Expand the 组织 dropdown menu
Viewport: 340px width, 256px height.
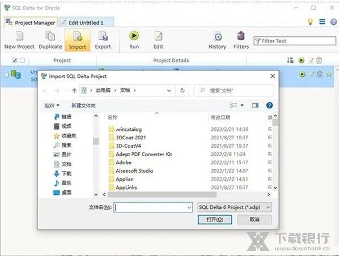(x=53, y=105)
